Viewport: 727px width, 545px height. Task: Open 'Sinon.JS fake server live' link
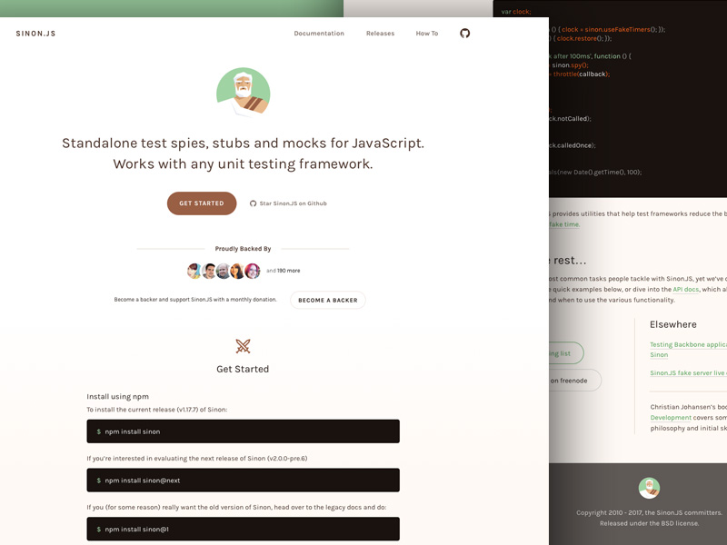tap(688, 373)
